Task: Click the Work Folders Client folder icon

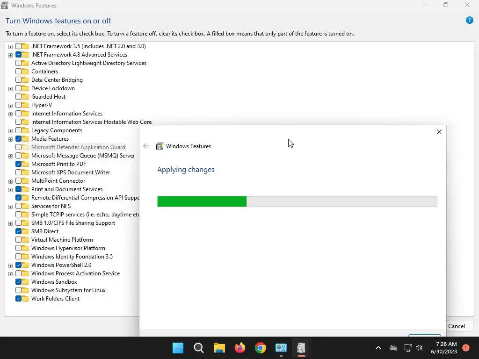Action: pyautogui.click(x=26, y=299)
